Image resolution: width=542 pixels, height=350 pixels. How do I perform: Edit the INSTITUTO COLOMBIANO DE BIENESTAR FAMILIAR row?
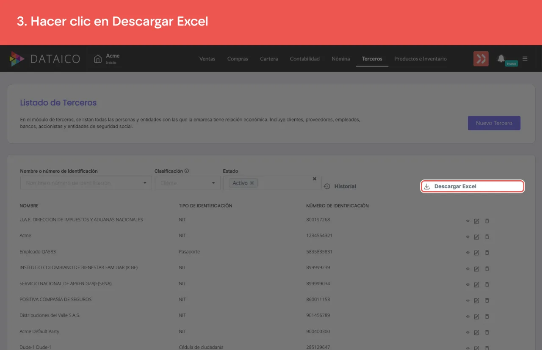point(476,269)
